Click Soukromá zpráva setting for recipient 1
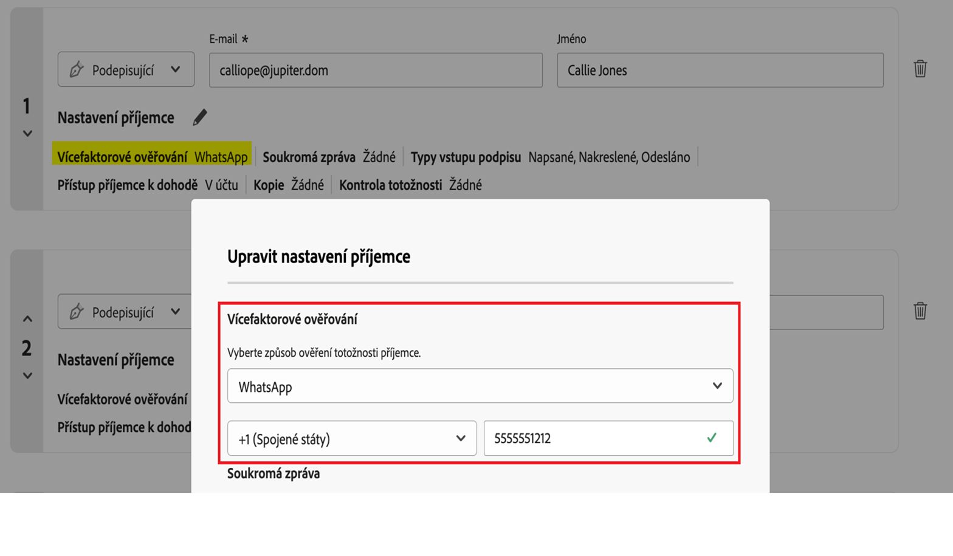The width and height of the screenshot is (953, 556). (x=329, y=157)
